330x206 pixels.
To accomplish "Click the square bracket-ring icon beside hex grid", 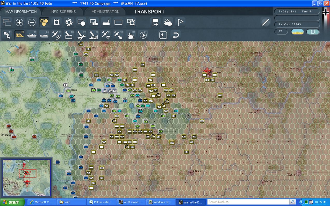I will (x=56, y=23).
